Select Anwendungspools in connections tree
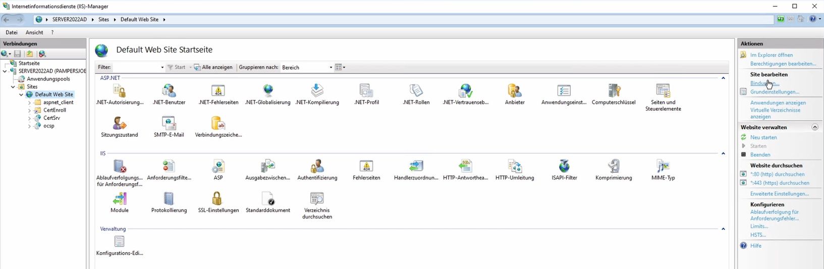The height and width of the screenshot is (269, 824). (48, 79)
